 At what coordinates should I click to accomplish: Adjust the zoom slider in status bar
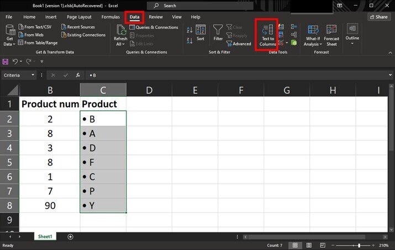pos(359,245)
